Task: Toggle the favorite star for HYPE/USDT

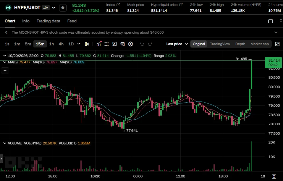Action: (x=63, y=8)
